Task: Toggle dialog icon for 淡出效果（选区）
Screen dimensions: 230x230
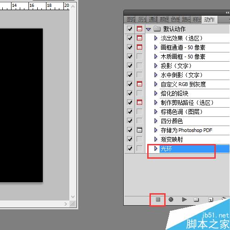Action: pos(139,38)
